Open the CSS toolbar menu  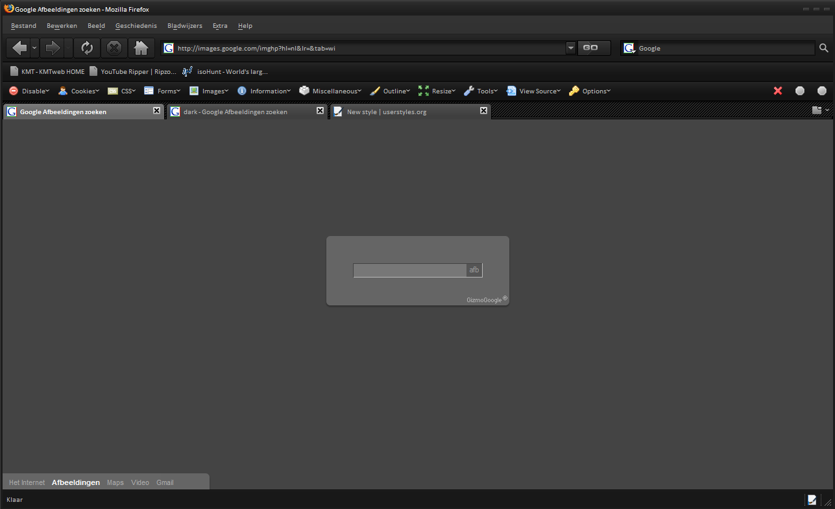click(121, 91)
